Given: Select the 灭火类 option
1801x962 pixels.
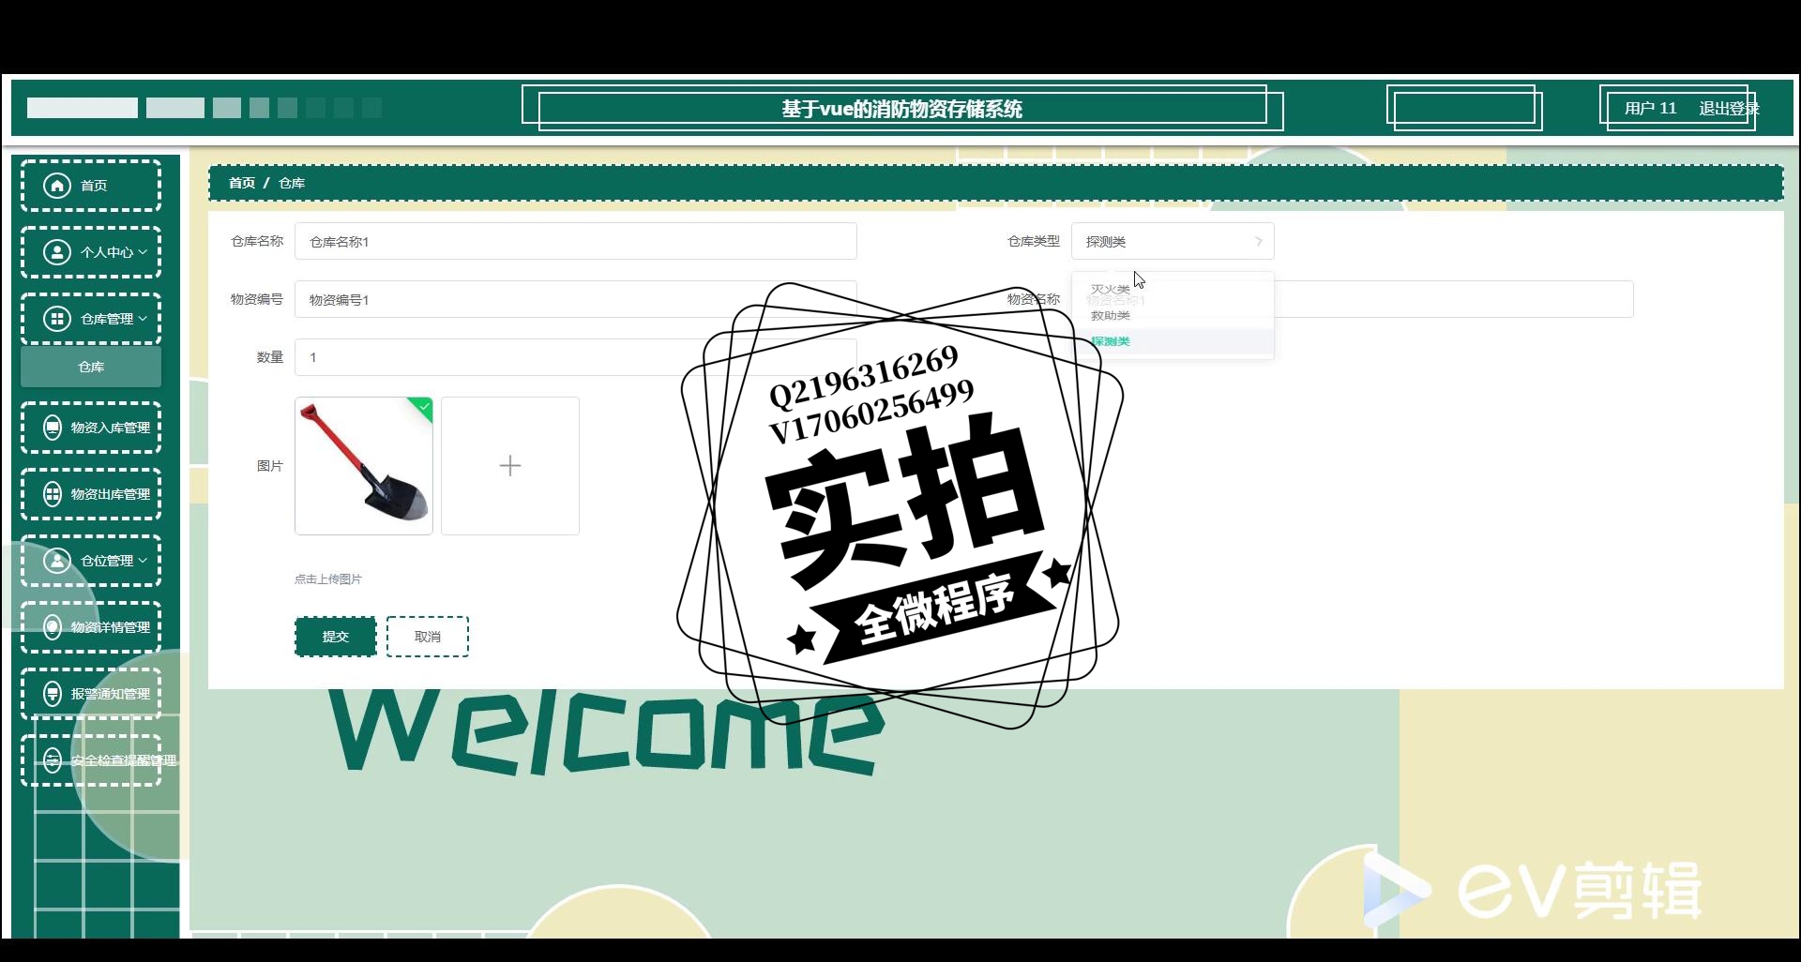Looking at the screenshot, I should [x=1173, y=290].
